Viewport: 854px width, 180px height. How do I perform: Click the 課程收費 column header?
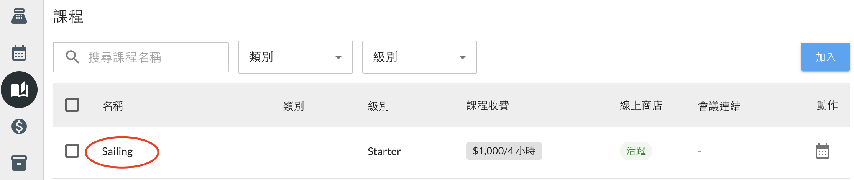(488, 106)
